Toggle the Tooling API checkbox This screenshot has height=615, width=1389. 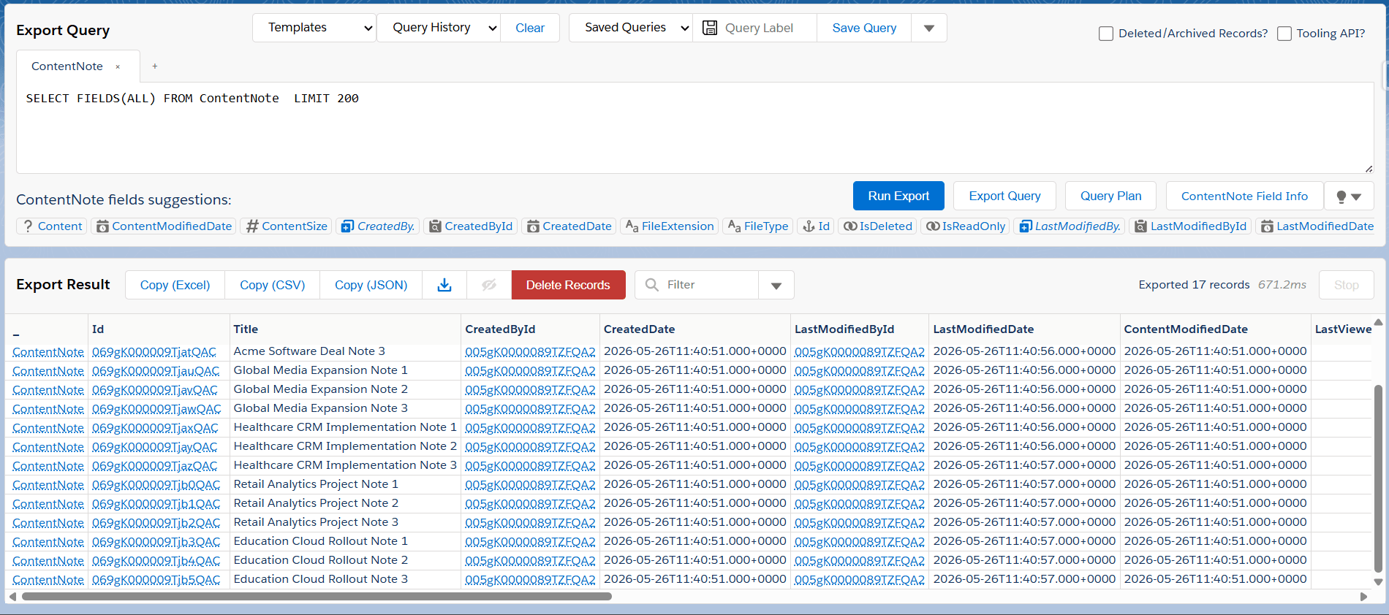click(x=1284, y=34)
